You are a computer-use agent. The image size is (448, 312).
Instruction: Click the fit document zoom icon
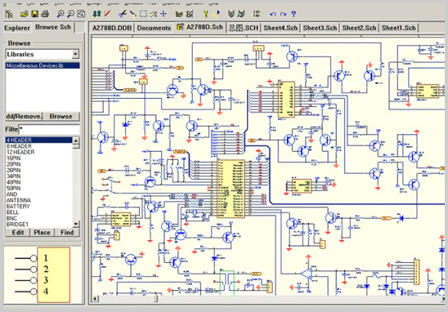pos(82,13)
